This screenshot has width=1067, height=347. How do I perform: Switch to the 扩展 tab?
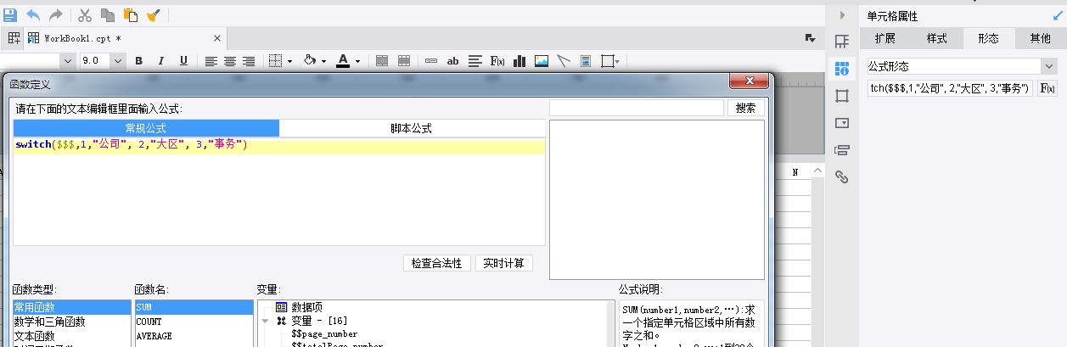click(884, 38)
